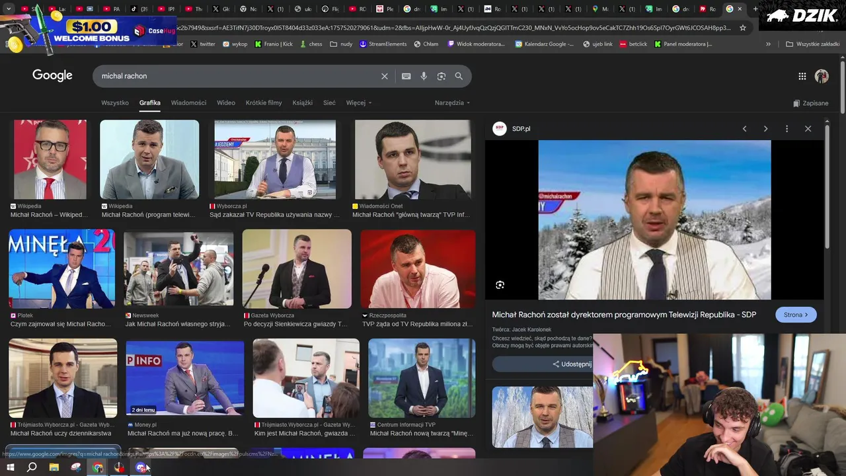
Task: Open the Rzeczpospolita image result
Action: pos(418,268)
